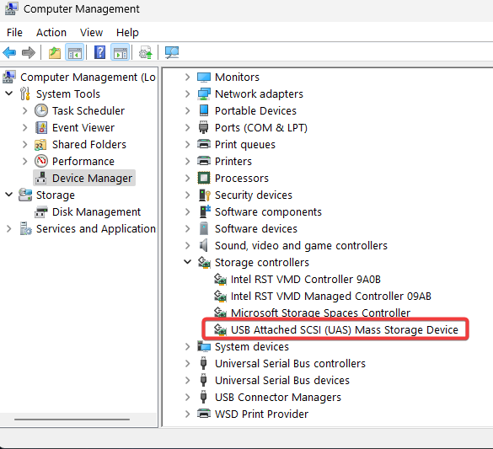Select Ports (COM & LPT) label
Image resolution: width=493 pixels, height=449 pixels.
(261, 127)
